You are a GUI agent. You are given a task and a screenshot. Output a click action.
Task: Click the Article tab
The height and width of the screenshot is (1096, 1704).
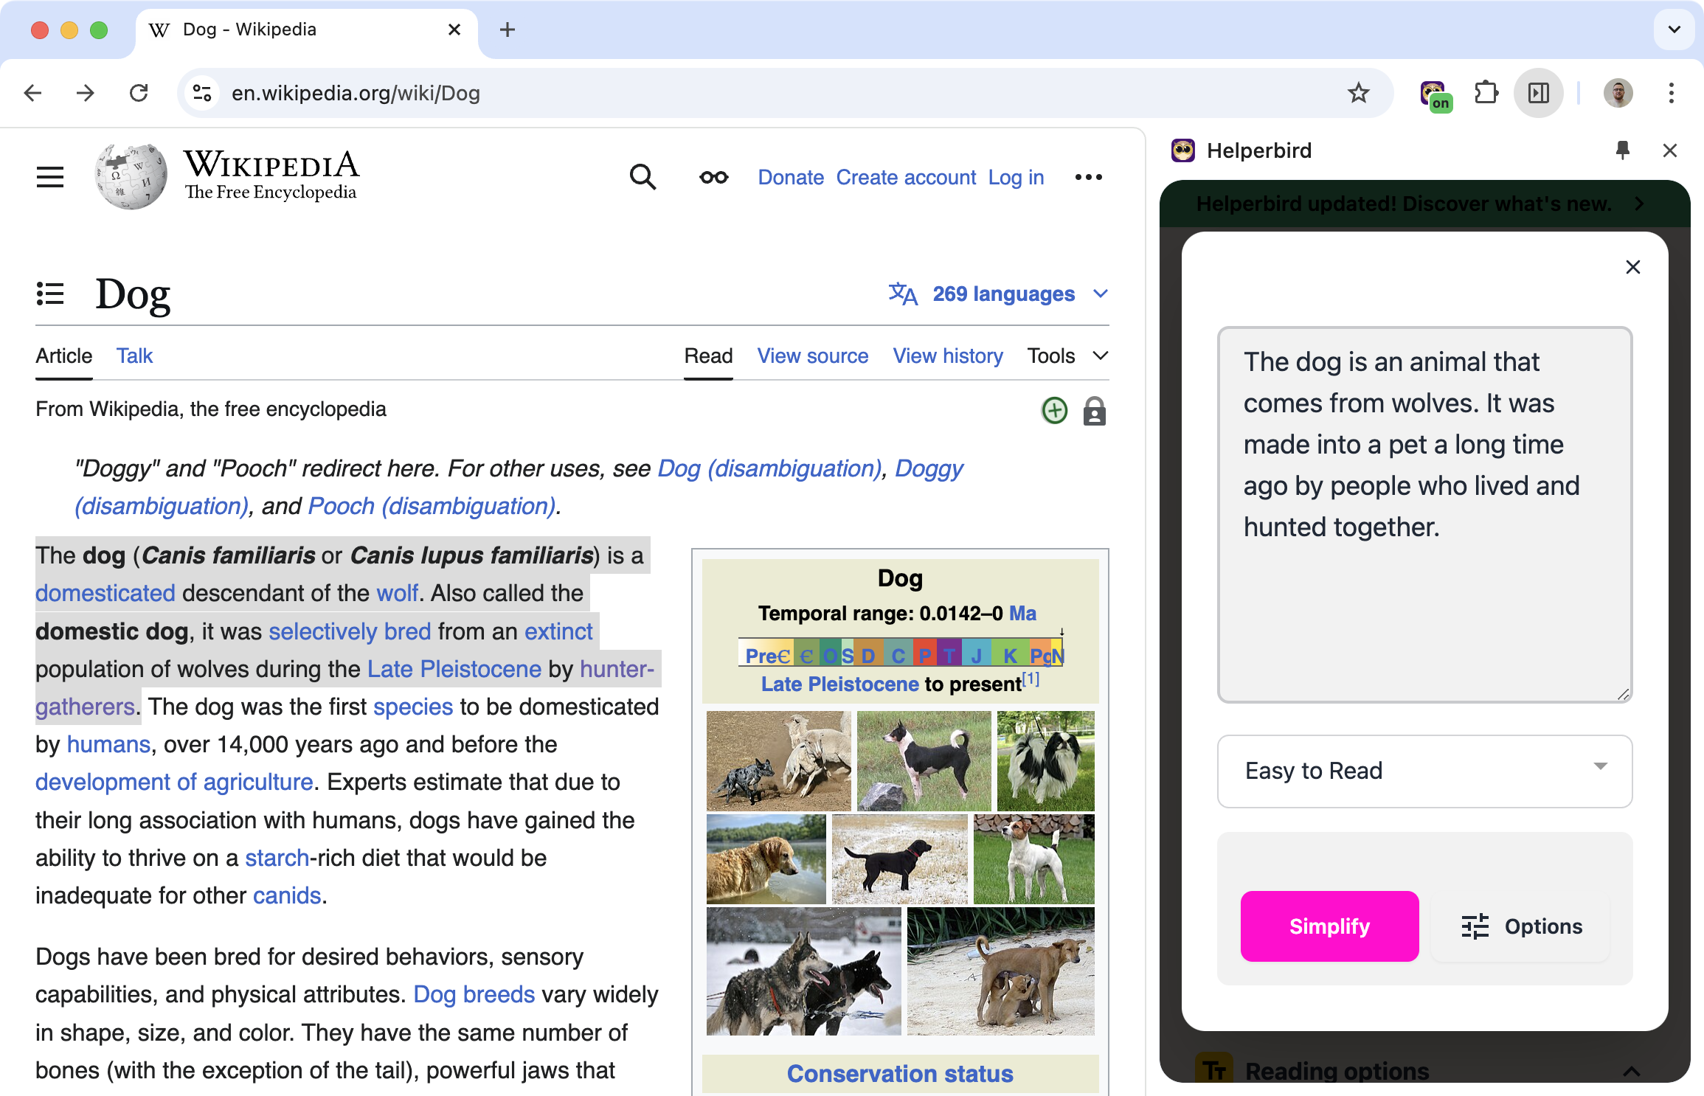click(63, 356)
